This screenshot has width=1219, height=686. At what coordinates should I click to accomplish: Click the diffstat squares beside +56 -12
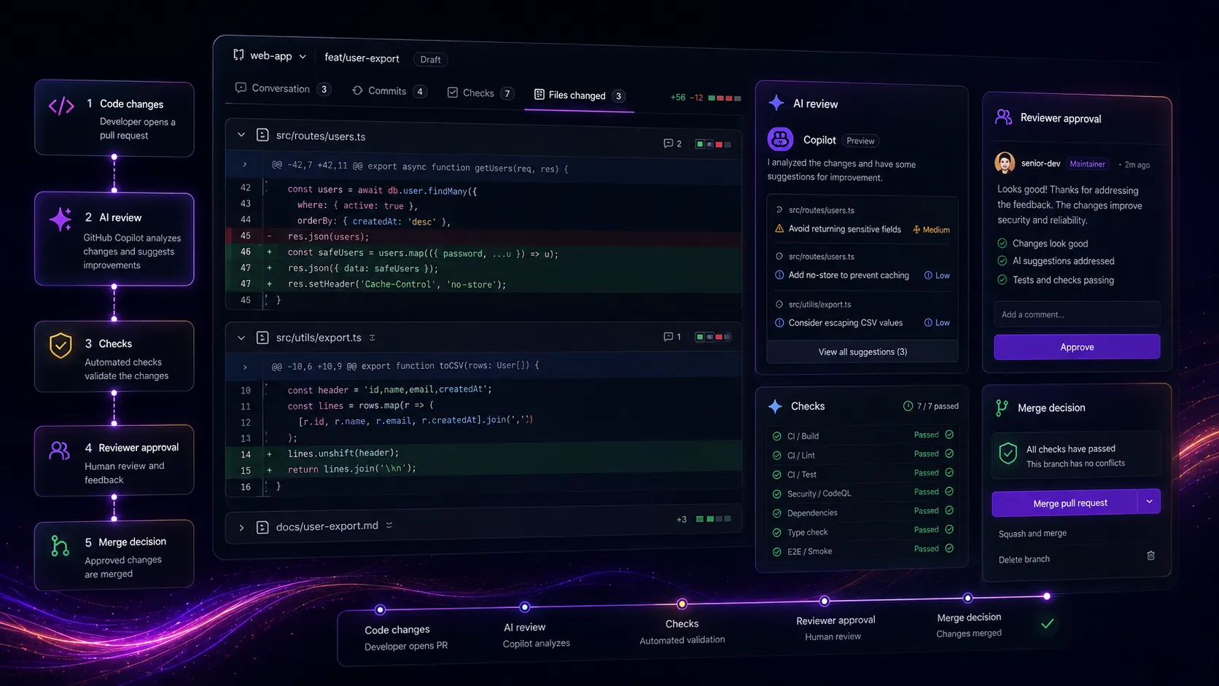click(725, 98)
